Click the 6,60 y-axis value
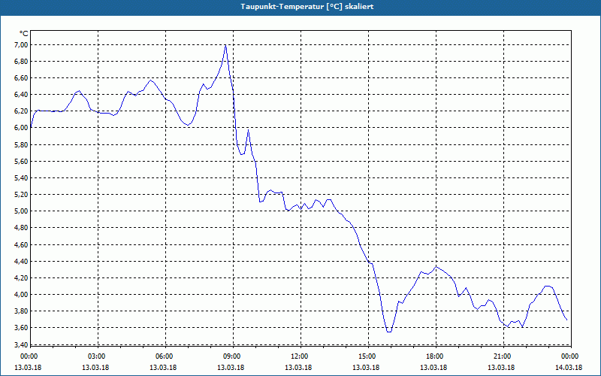The width and height of the screenshot is (601, 376). [22, 78]
